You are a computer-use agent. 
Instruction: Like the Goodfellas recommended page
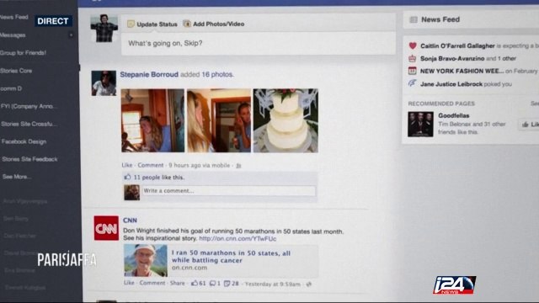pyautogui.click(x=529, y=125)
